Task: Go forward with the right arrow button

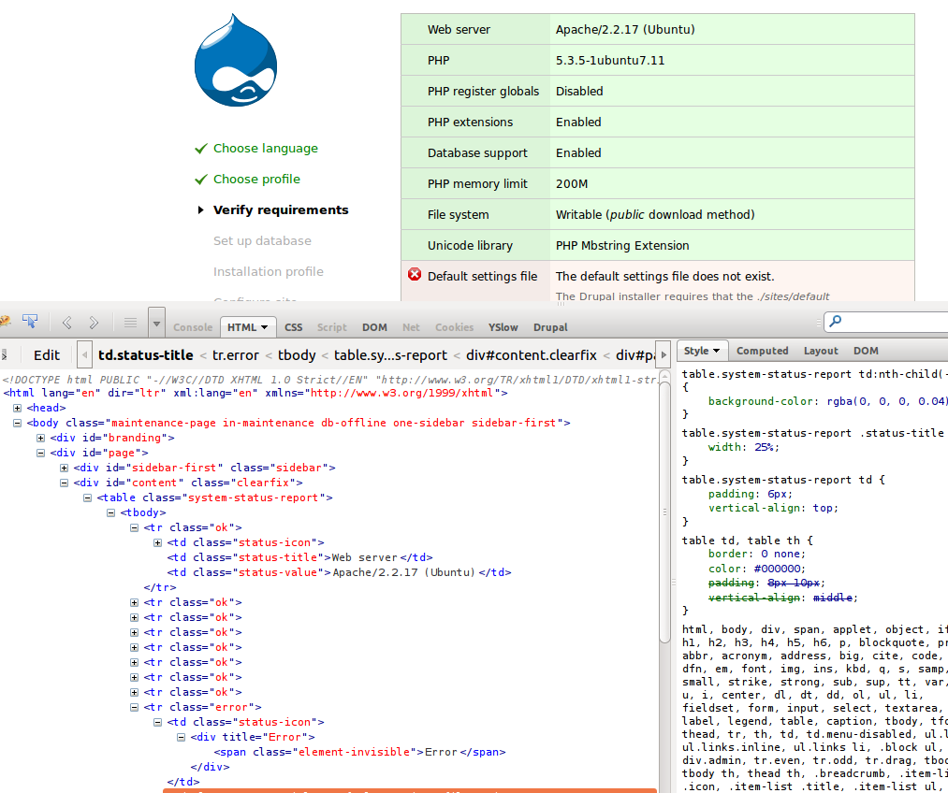Action: (x=94, y=323)
